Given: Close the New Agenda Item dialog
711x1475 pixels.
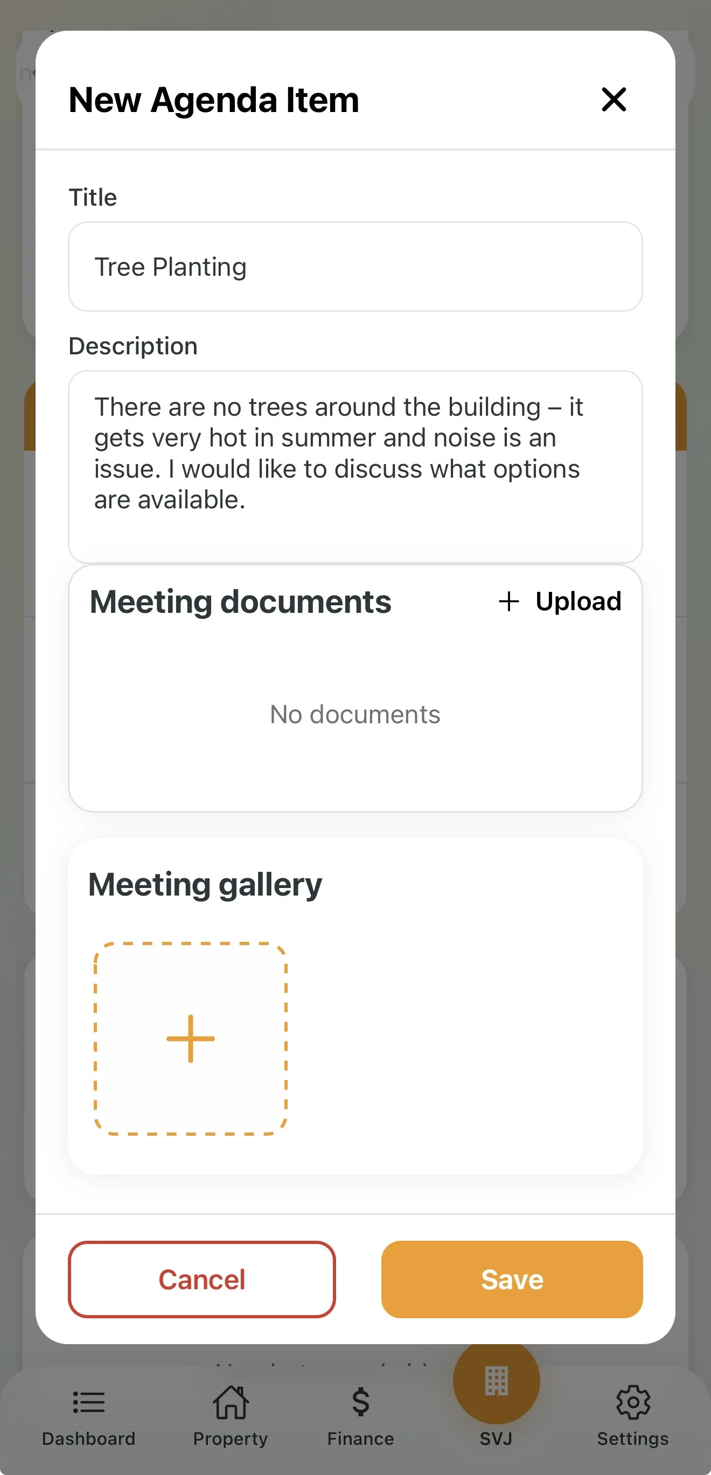Looking at the screenshot, I should tap(614, 100).
